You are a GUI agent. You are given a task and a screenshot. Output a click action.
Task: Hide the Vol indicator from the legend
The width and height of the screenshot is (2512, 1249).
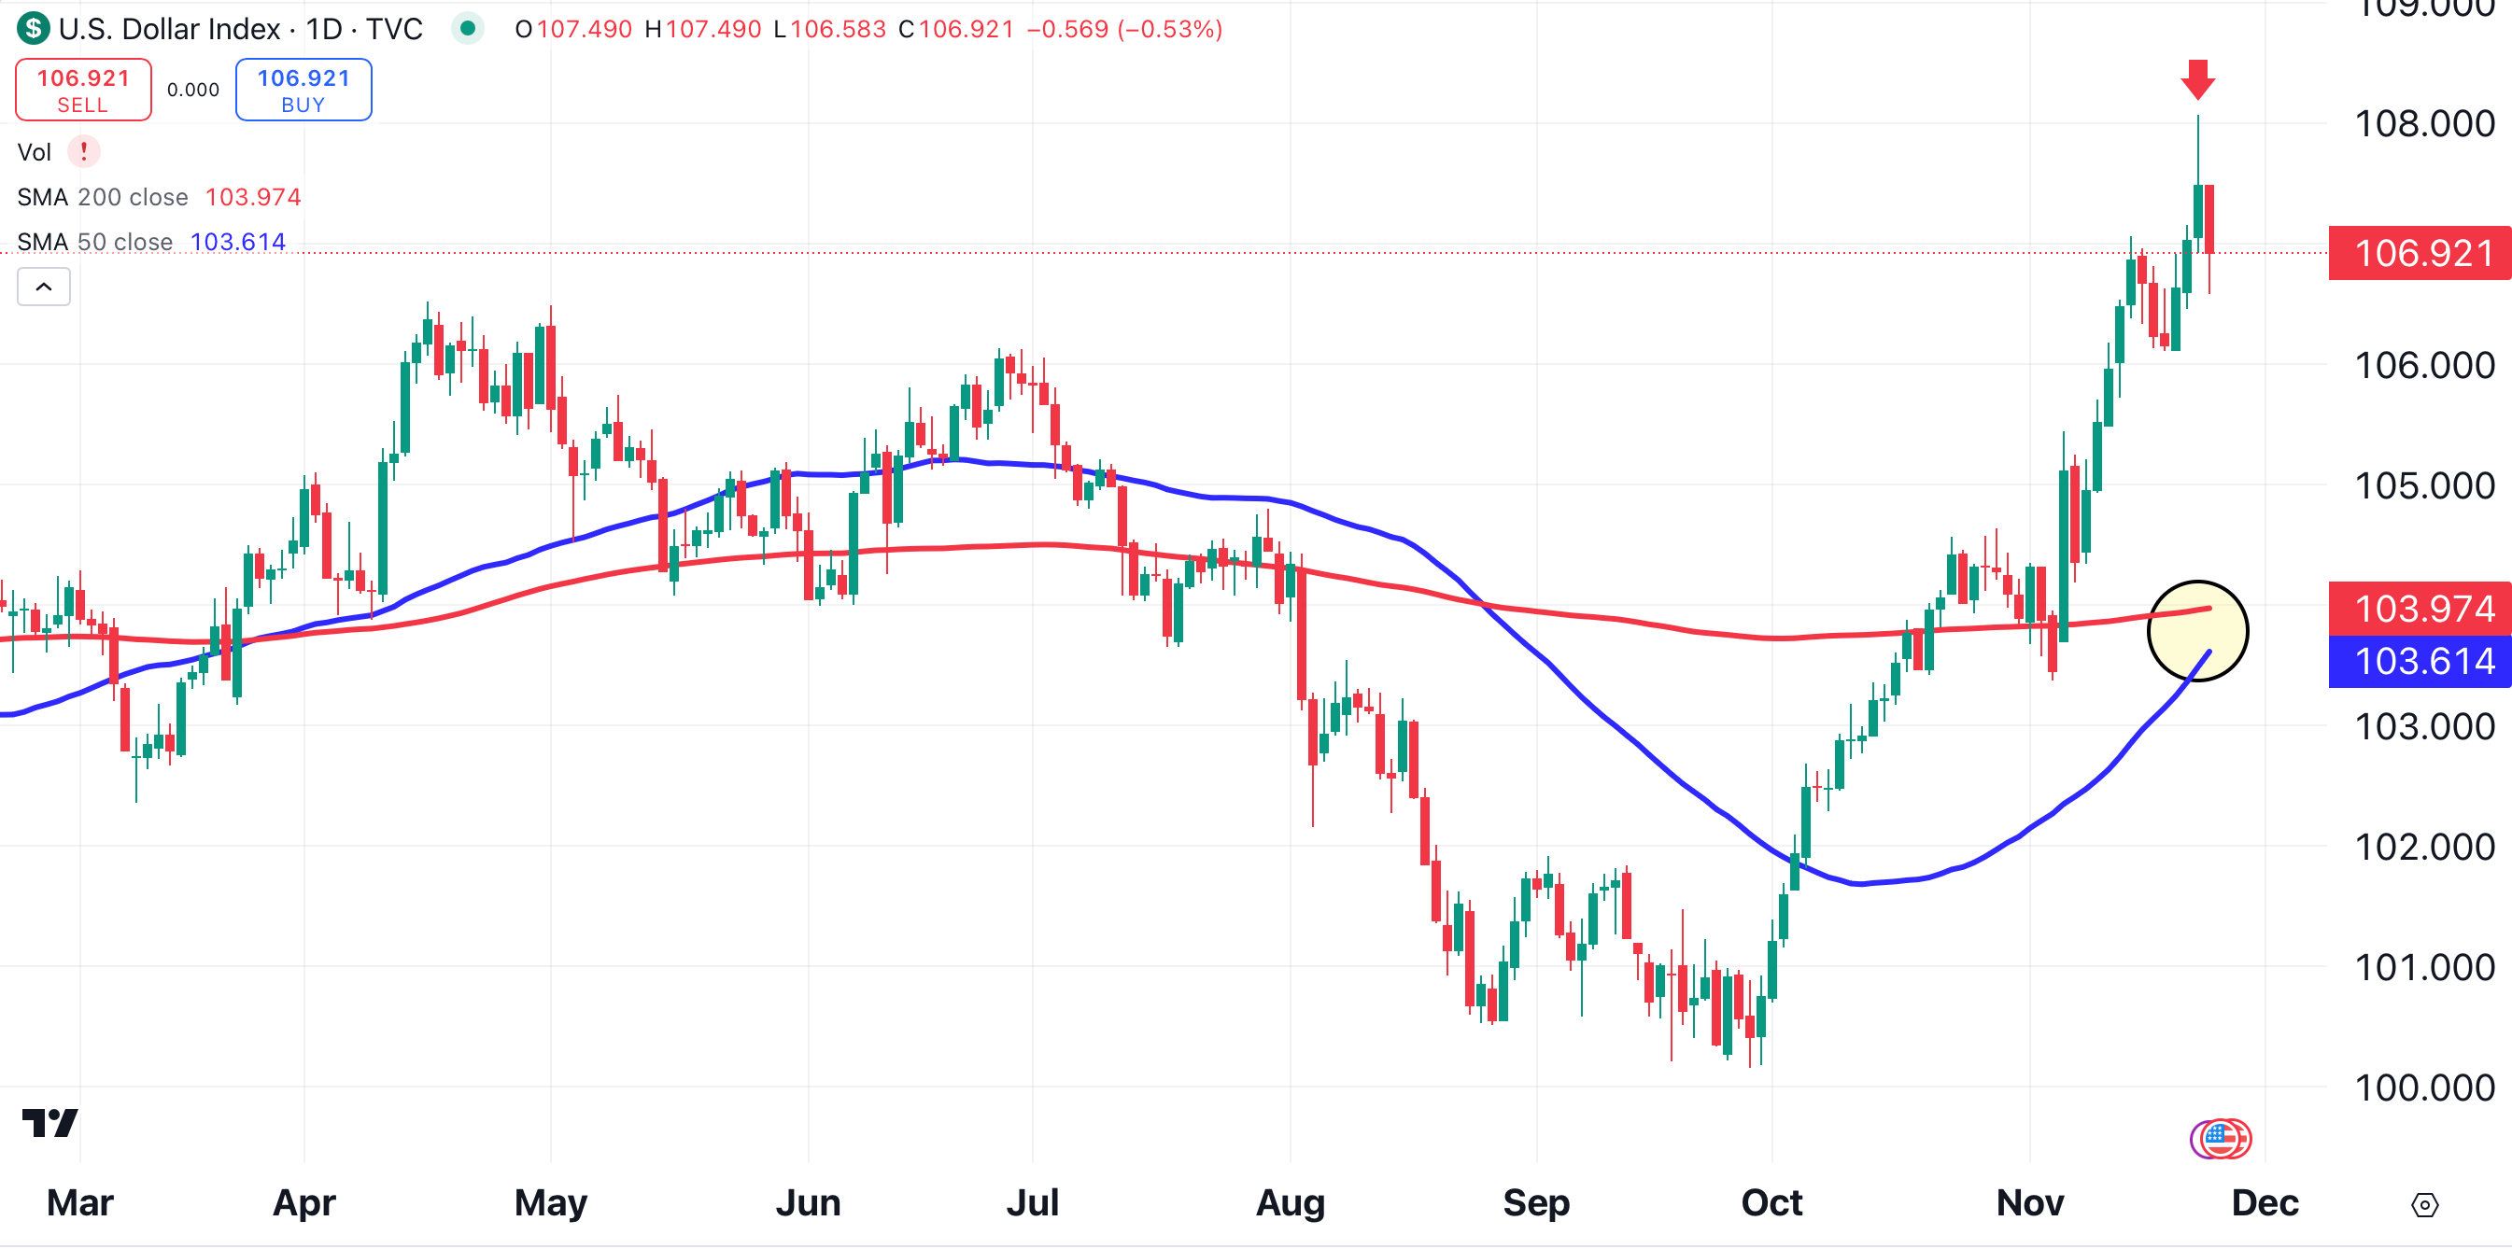click(x=35, y=152)
